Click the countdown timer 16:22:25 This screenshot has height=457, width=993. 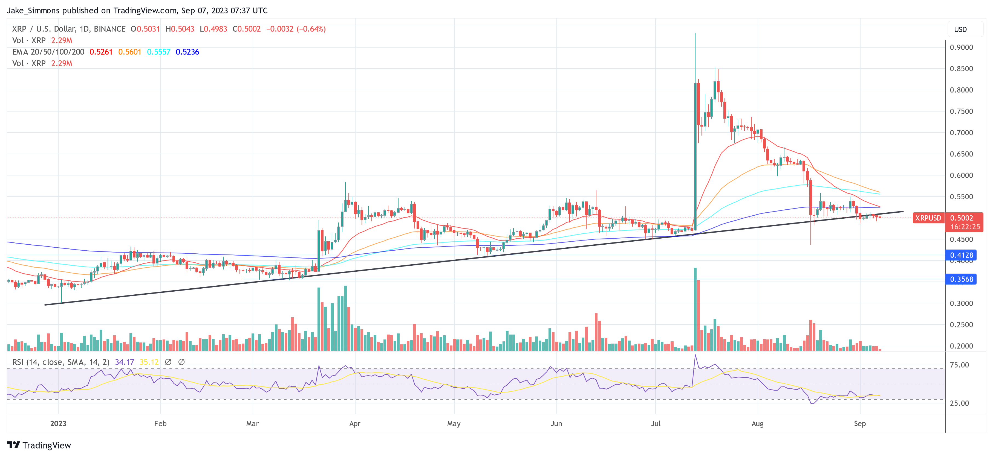coord(965,227)
